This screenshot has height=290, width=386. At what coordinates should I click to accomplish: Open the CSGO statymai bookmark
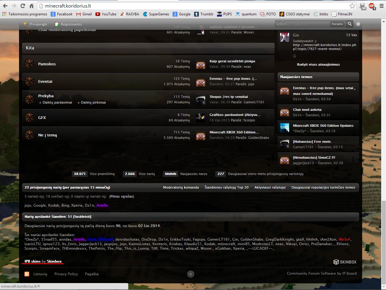point(295,14)
